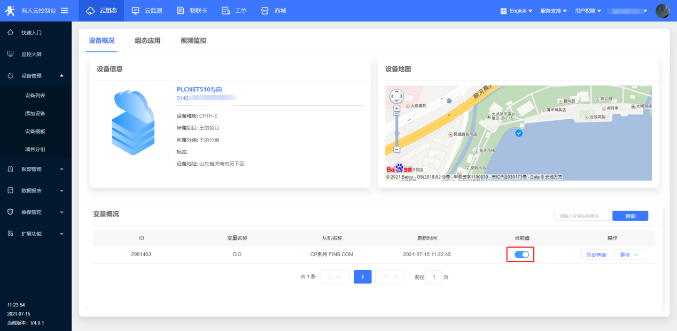Click the user avatar in top right
This screenshot has width=677, height=331.
tap(663, 11)
